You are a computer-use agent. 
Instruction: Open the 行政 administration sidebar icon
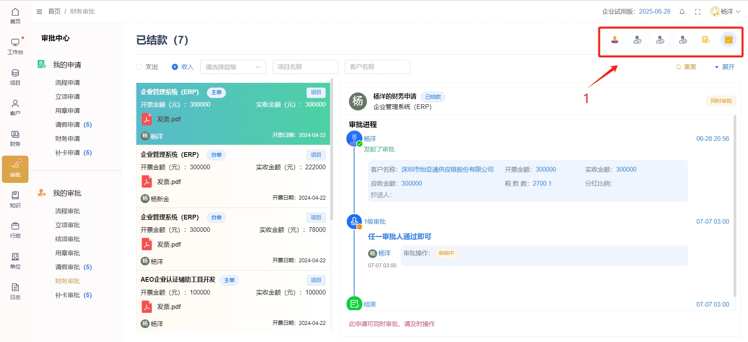point(15,230)
